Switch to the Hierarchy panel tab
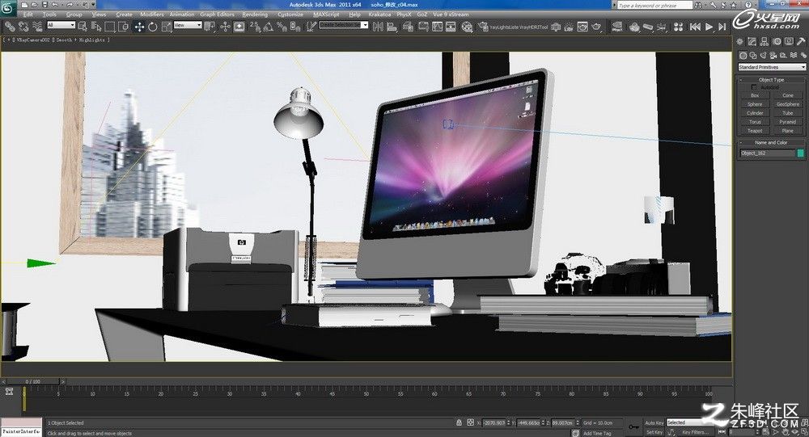The image size is (809, 437). click(765, 41)
